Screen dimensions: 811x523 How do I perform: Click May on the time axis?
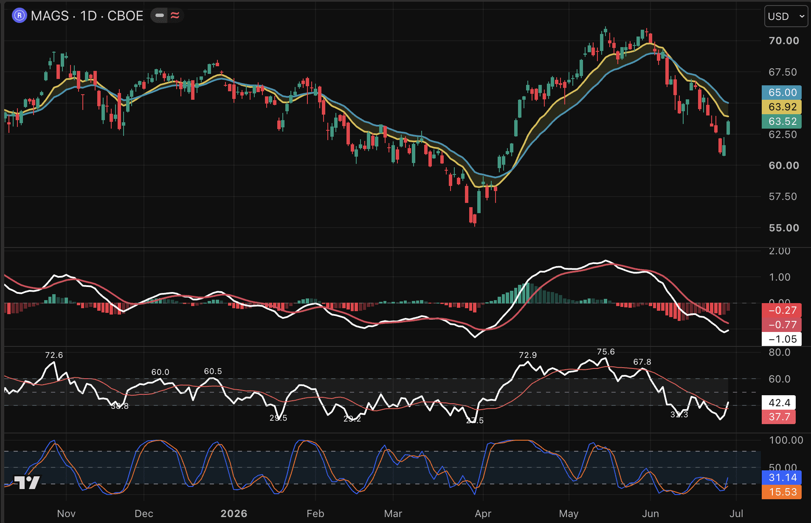click(x=569, y=514)
